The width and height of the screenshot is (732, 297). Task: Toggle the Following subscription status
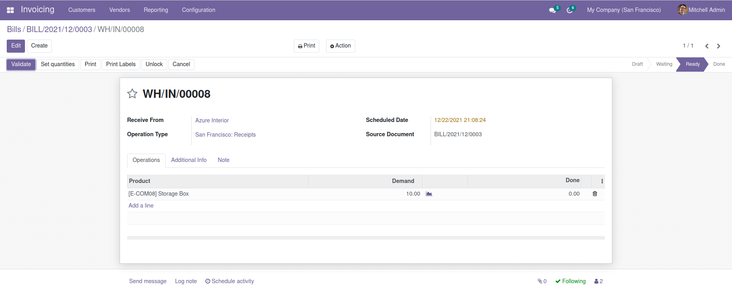pyautogui.click(x=570, y=281)
